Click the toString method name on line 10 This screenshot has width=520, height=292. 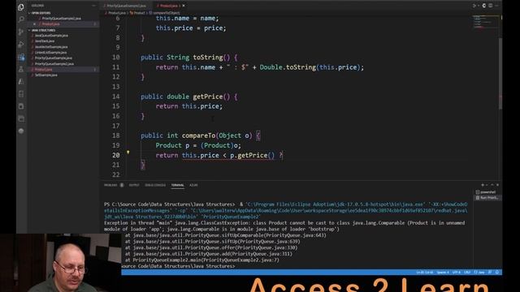pyautogui.click(x=208, y=58)
